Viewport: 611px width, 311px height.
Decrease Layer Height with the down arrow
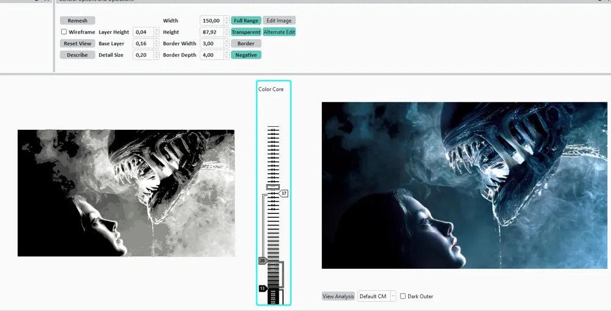coord(156,35)
